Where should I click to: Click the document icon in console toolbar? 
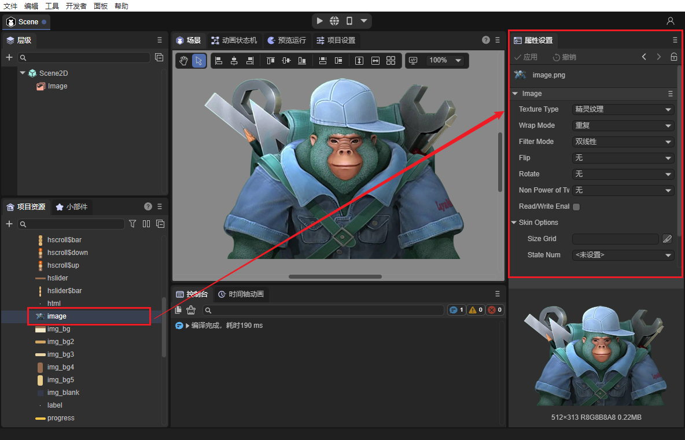178,310
